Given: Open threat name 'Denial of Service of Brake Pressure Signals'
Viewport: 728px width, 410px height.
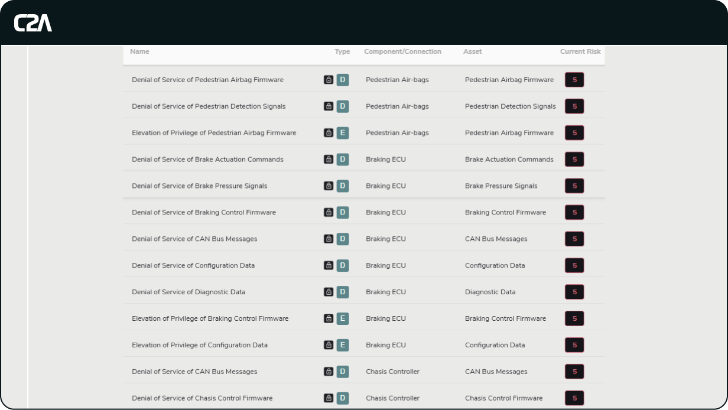Looking at the screenshot, I should (x=200, y=186).
